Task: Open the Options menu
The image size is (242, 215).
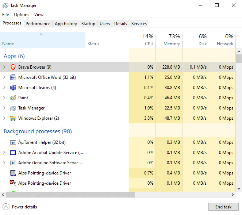Action: [x=22, y=15]
